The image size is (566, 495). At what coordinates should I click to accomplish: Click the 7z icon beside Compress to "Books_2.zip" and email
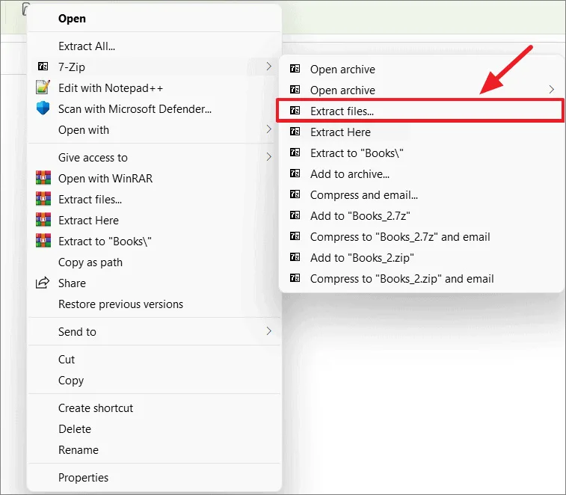pyautogui.click(x=295, y=278)
